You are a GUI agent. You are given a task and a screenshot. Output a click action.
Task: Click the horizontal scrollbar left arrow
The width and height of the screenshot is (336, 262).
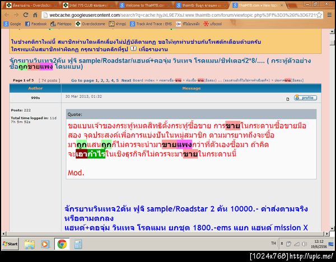tap(3, 234)
